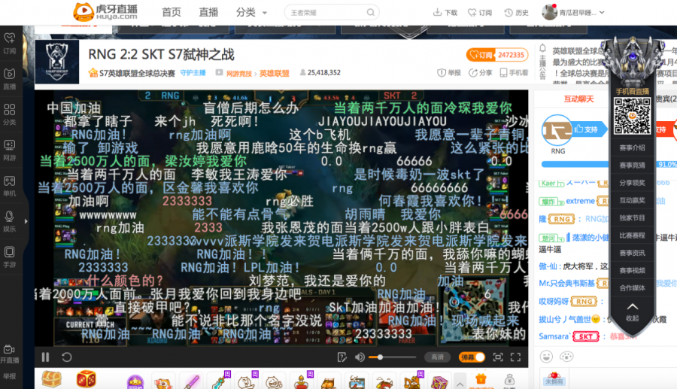Select the purple lightstick gift
The height and width of the screenshot is (389, 677).
[x=192, y=381]
